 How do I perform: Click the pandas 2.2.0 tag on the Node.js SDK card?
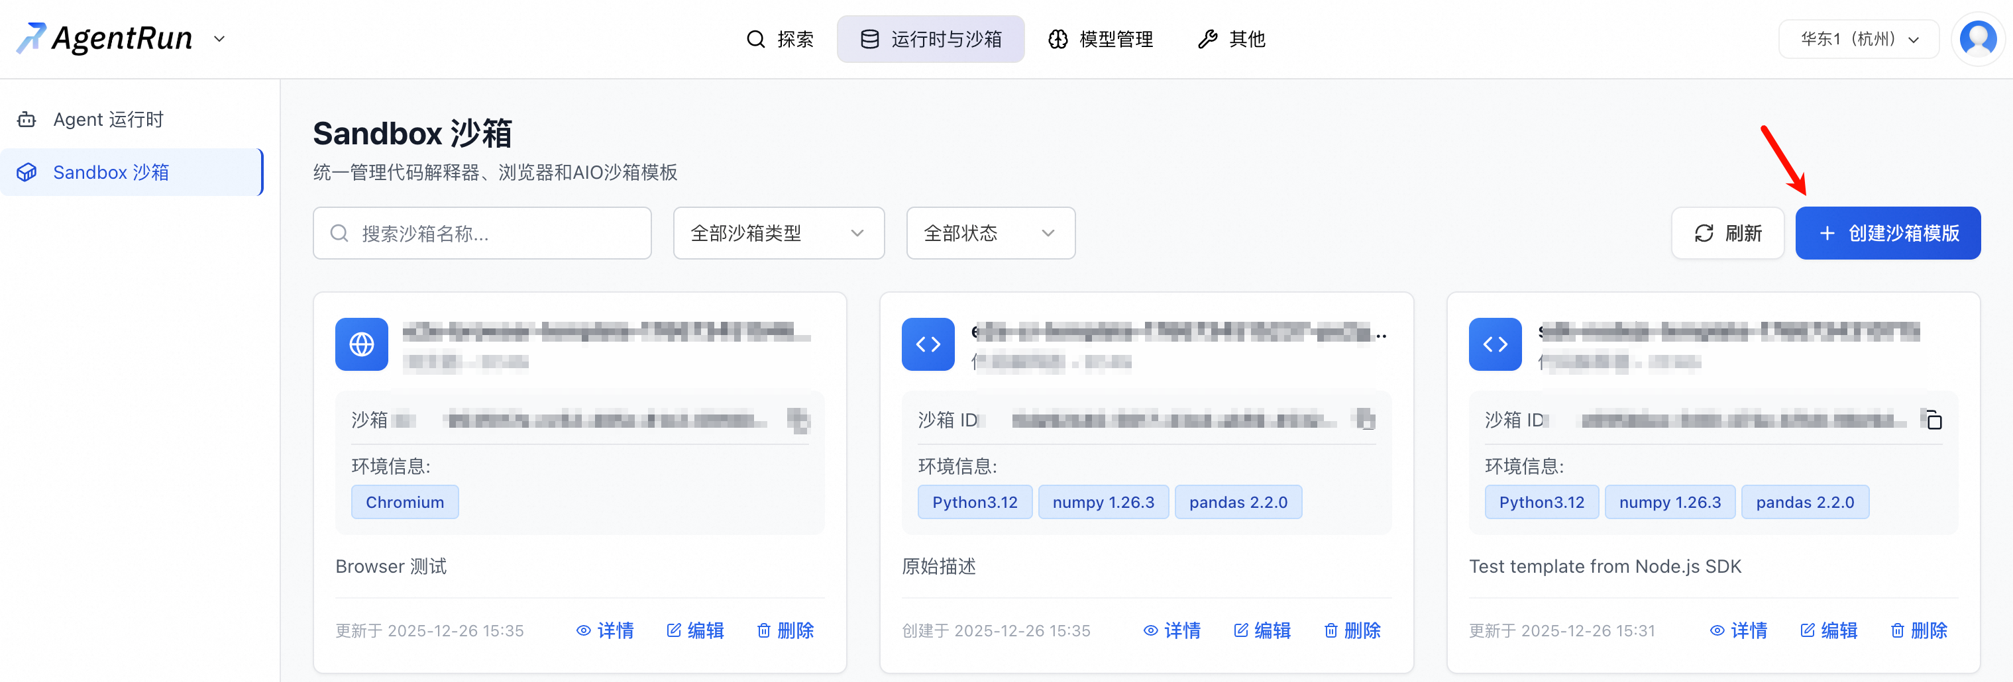pos(1804,503)
